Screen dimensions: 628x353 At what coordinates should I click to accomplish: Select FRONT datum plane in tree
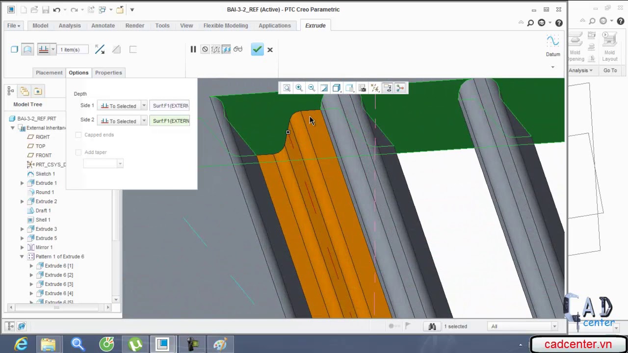[x=44, y=155]
